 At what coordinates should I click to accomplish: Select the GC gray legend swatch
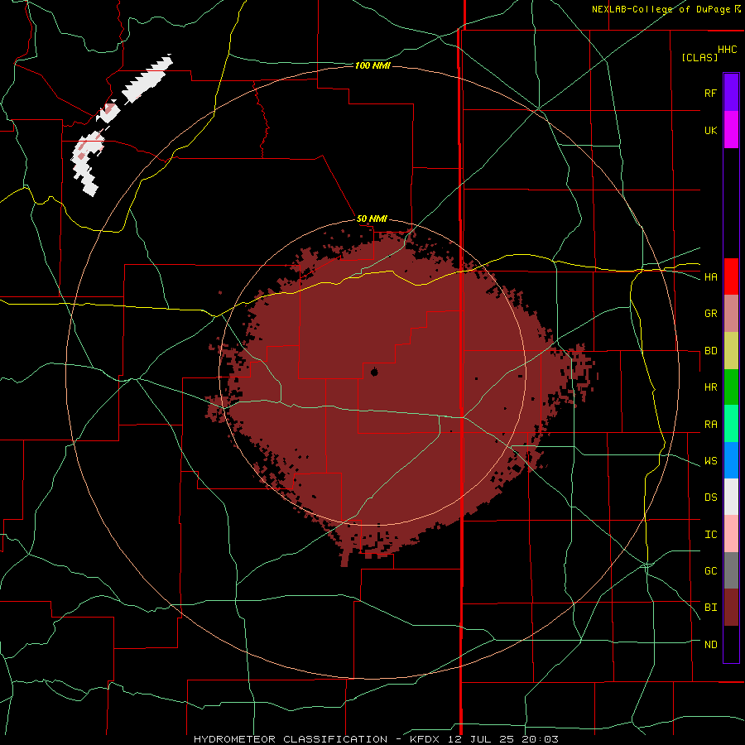pyautogui.click(x=731, y=570)
